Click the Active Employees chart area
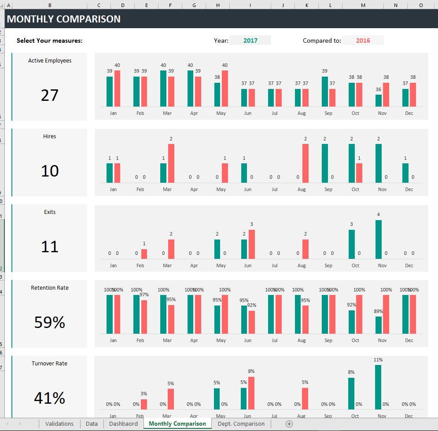Screen dimensions: 438x431 point(261,86)
